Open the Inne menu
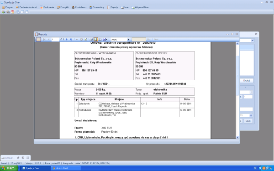 click(x=125, y=7)
